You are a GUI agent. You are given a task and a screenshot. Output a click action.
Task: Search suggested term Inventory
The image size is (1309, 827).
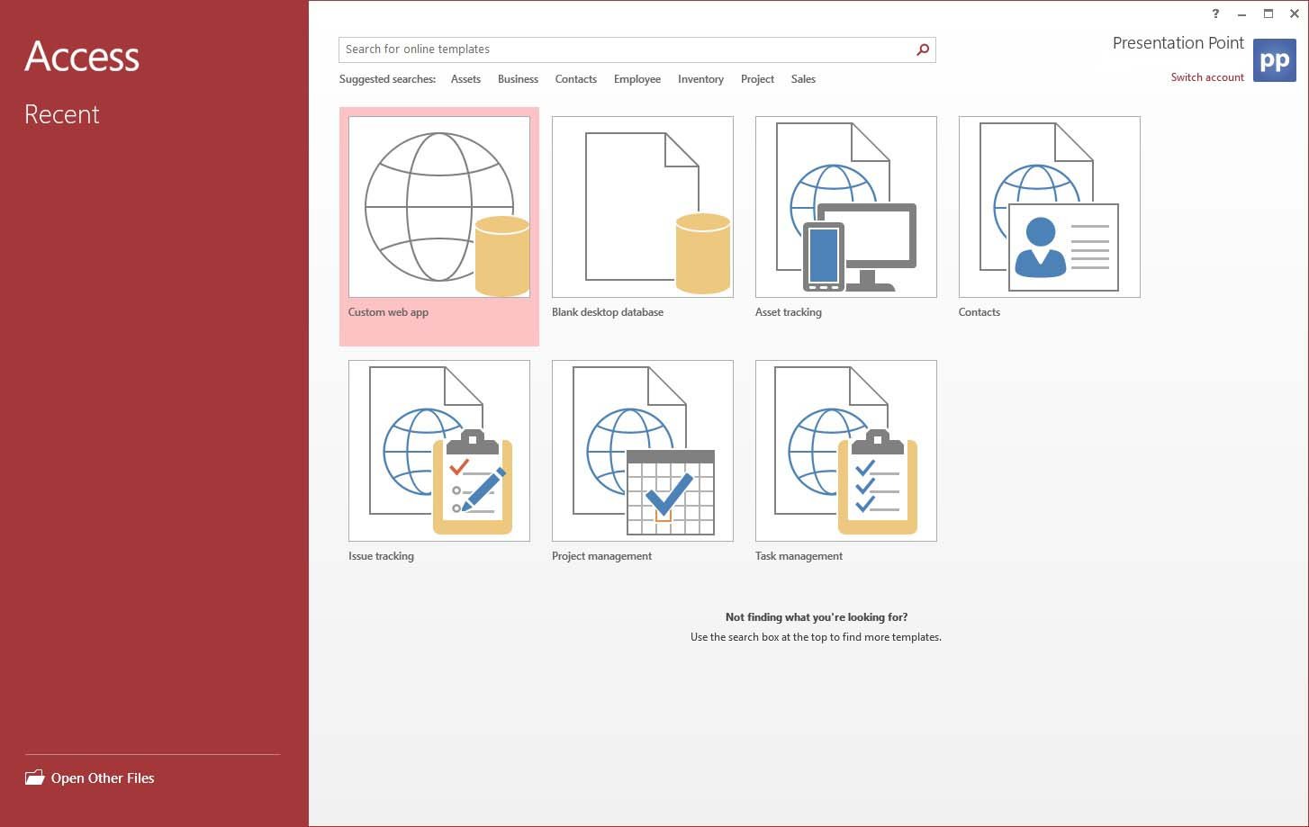700,79
